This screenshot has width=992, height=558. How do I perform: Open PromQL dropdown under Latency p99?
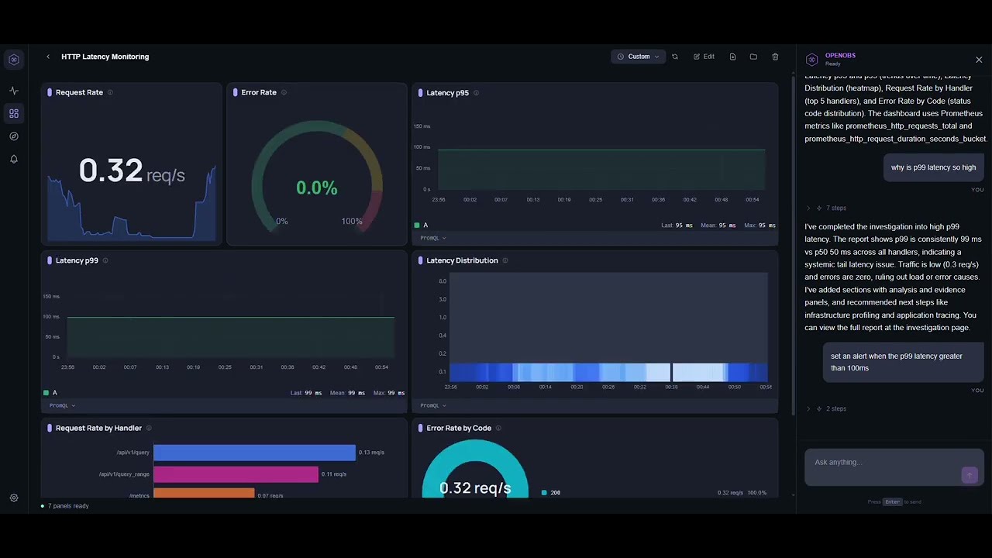(63, 405)
